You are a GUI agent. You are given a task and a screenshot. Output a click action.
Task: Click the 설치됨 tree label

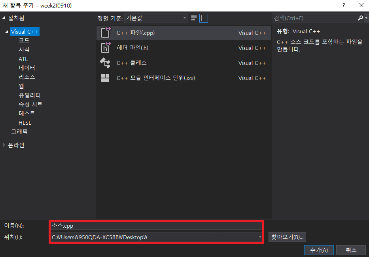click(x=16, y=18)
